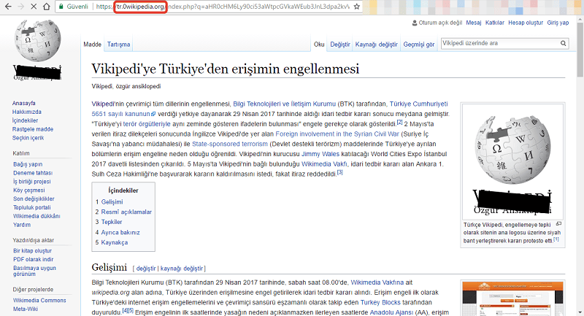Screen dimensions: 584x316
Task: Jump to Ayrıca bakınız in contents
Action: (x=120, y=232)
